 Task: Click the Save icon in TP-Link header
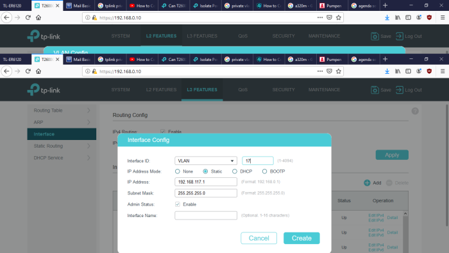click(x=375, y=90)
